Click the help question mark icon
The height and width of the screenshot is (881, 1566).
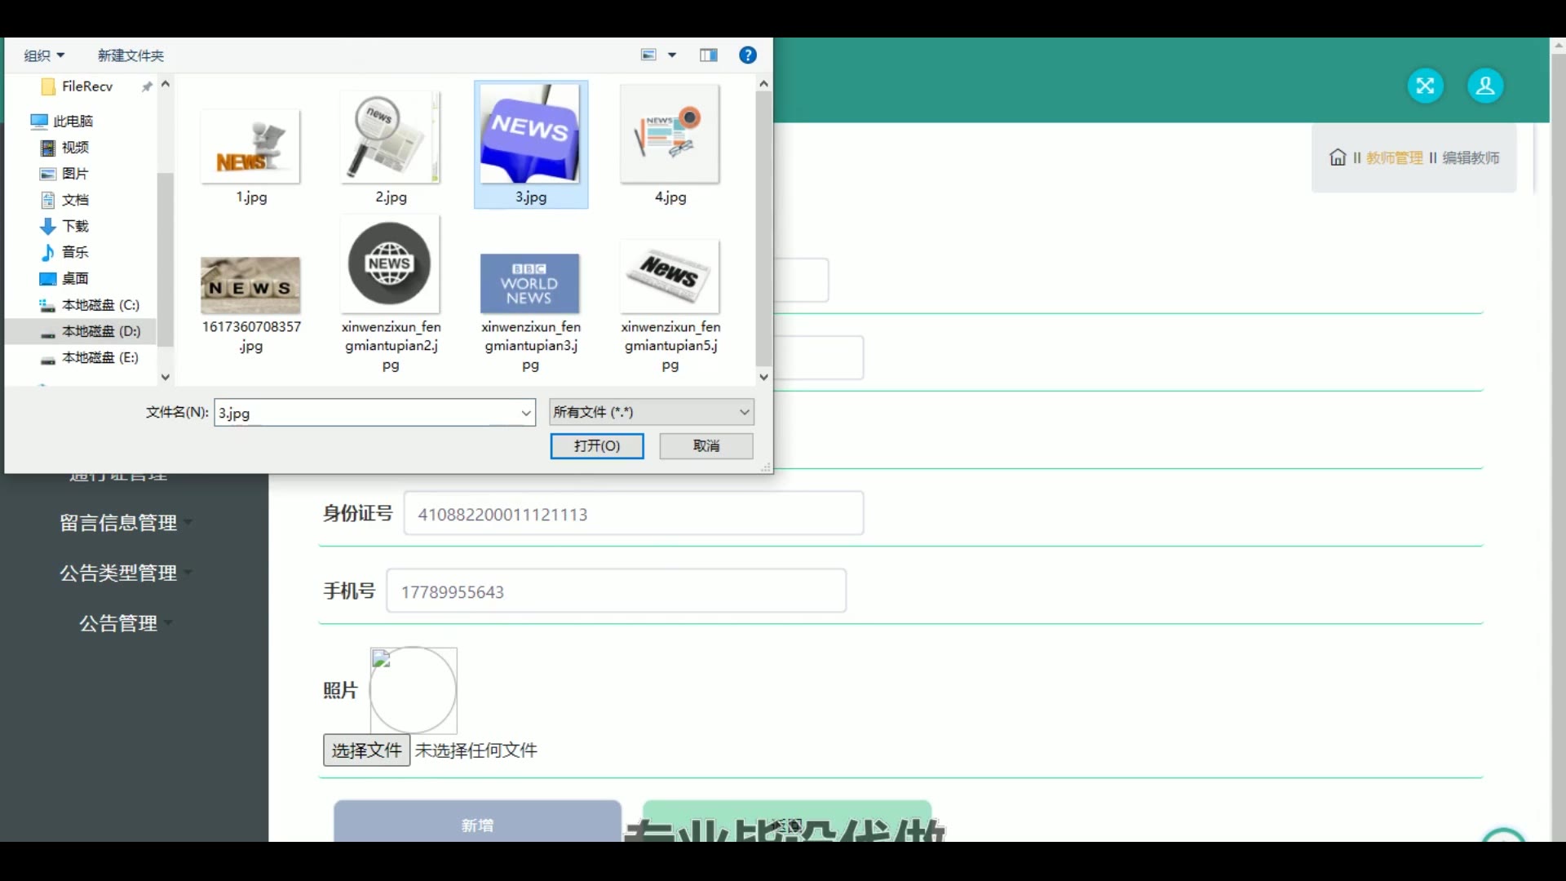click(x=747, y=55)
